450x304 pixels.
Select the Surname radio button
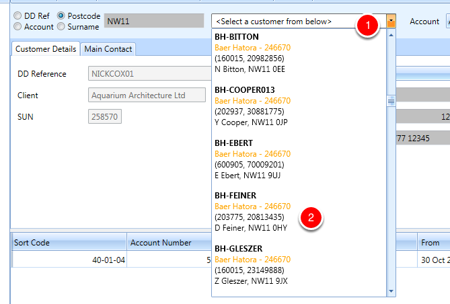point(61,26)
